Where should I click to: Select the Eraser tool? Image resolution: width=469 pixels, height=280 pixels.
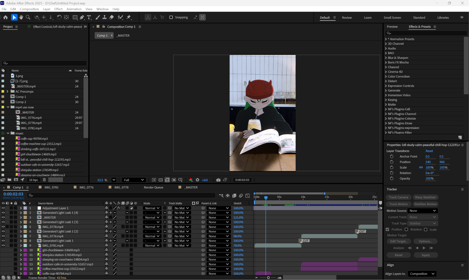[x=111, y=17]
